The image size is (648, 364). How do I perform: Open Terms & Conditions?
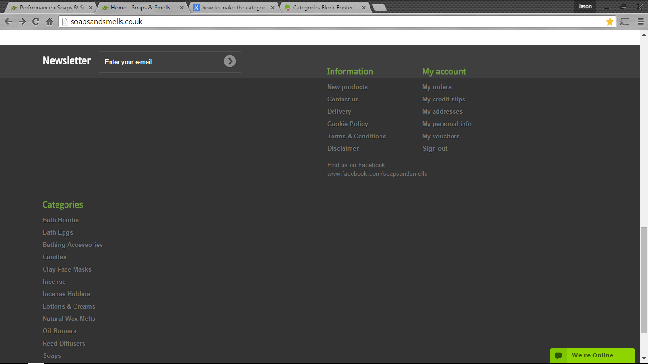(357, 136)
